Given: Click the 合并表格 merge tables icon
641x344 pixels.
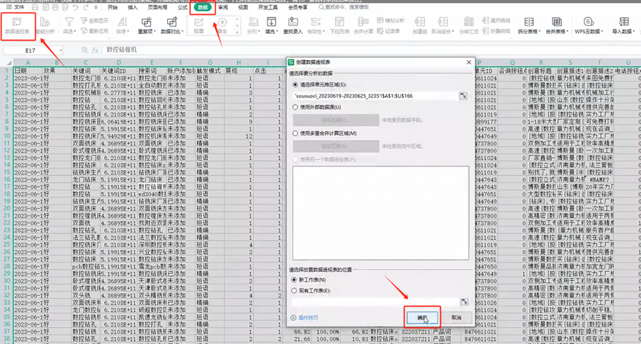Looking at the screenshot, I should pyautogui.click(x=556, y=22).
